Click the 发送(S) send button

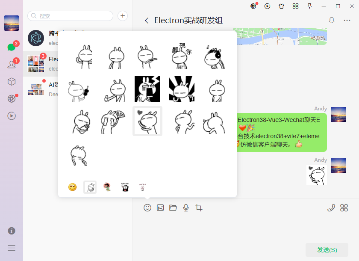click(327, 249)
